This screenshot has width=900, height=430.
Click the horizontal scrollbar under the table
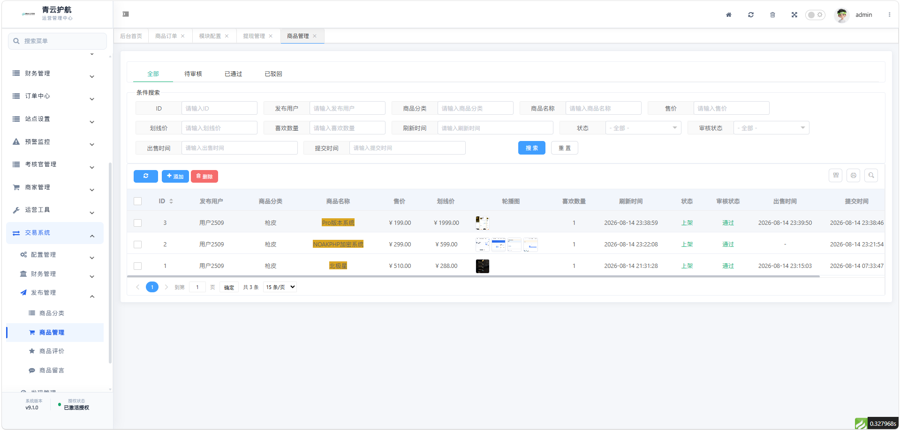[473, 276]
